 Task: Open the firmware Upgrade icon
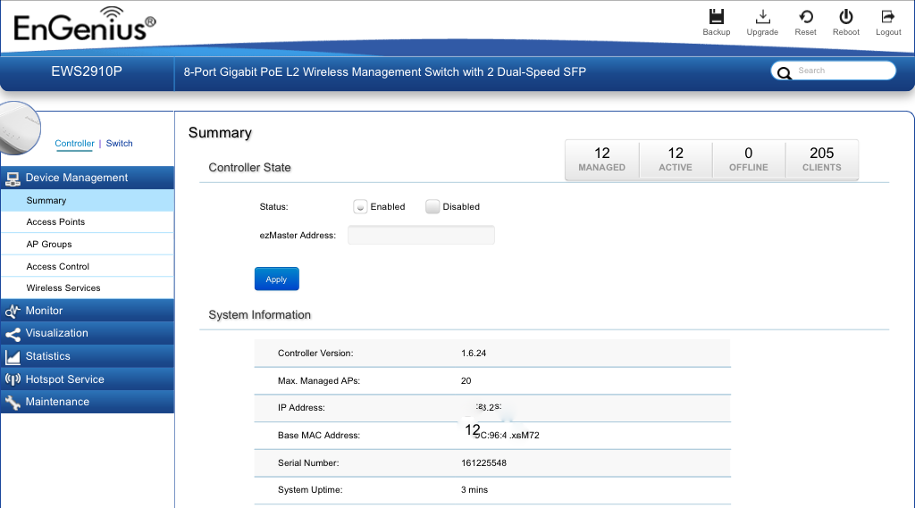[x=762, y=16]
